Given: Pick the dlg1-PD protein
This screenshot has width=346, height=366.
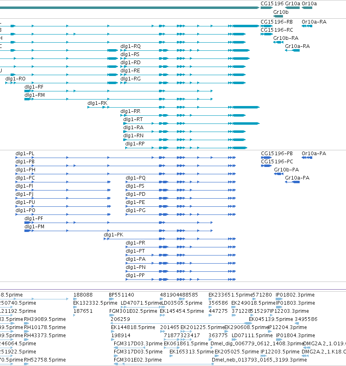Looking at the screenshot, I should [135, 194].
